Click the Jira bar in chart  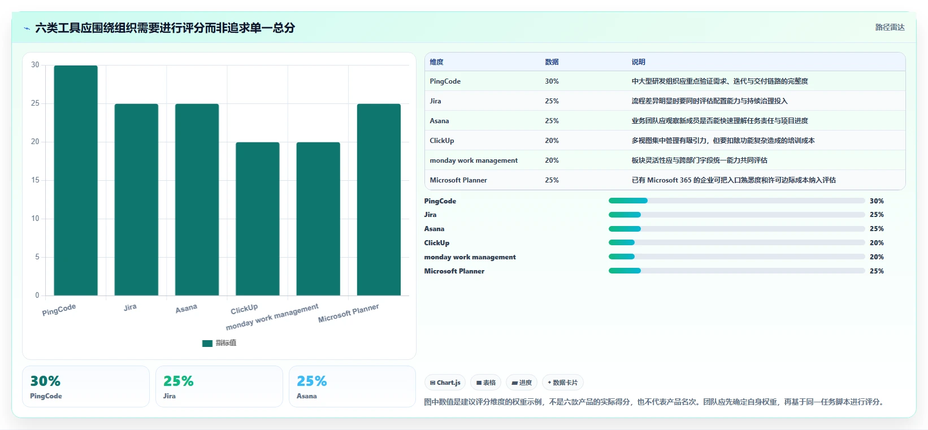(x=136, y=199)
